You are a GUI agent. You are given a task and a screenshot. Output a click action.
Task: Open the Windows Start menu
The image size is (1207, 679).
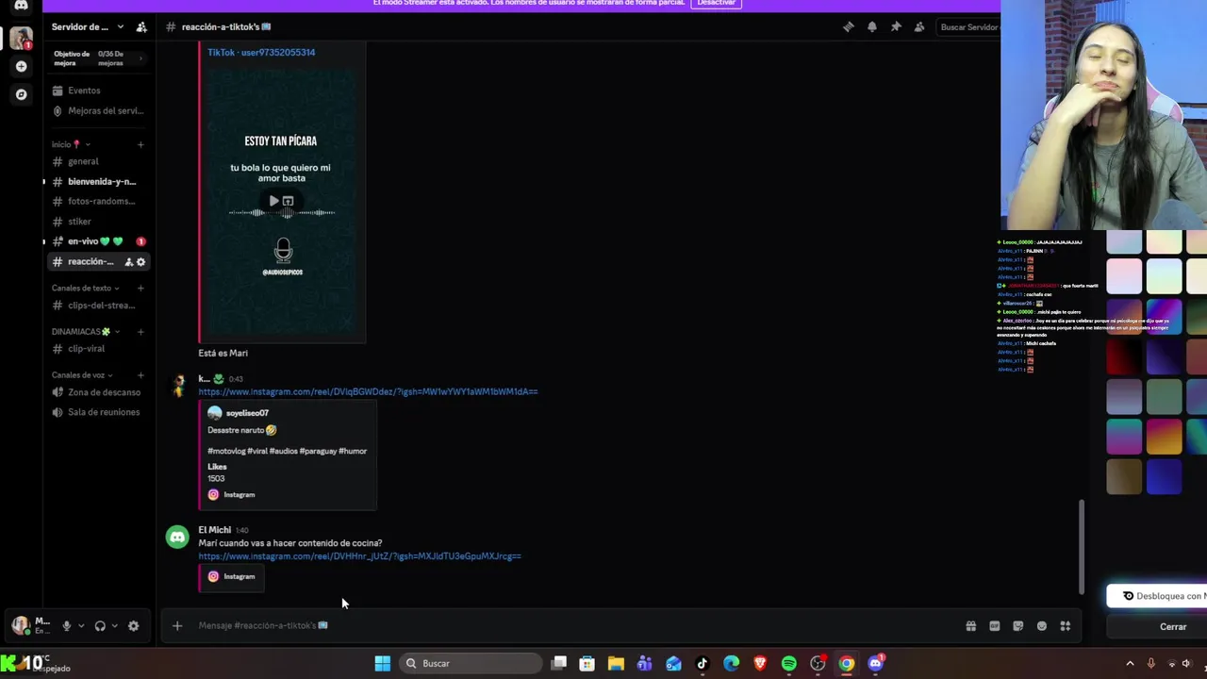coord(382,664)
